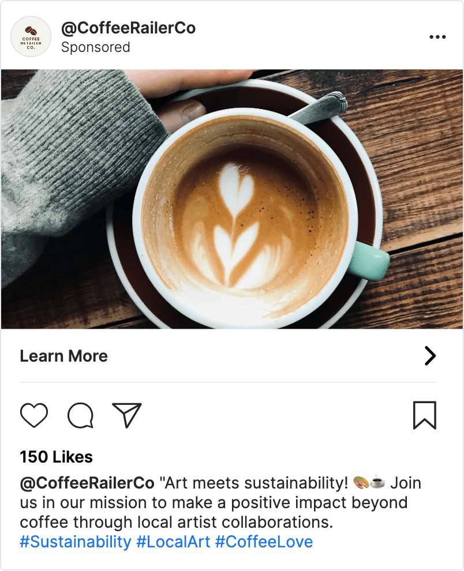Click the Sponsored label under the username
This screenshot has height=571, width=464.
click(95, 47)
